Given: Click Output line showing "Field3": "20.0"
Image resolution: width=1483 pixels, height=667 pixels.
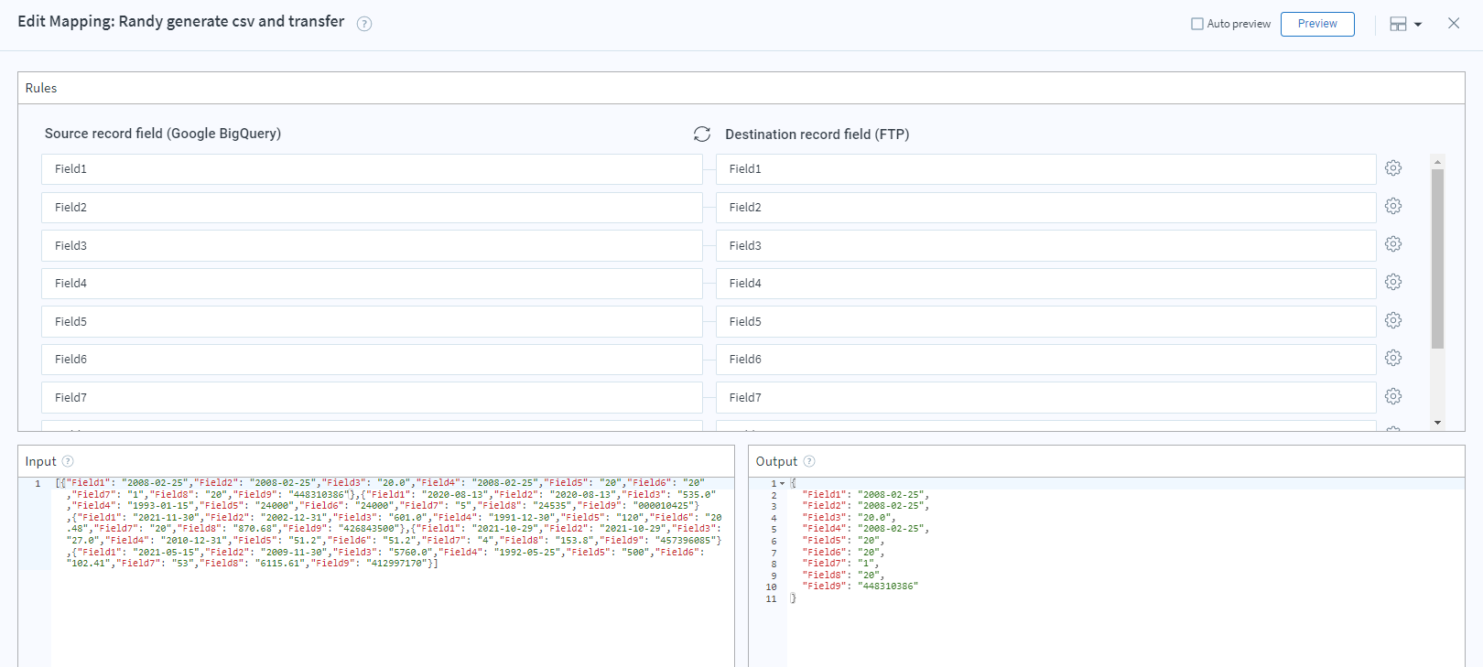Looking at the screenshot, I should point(849,518).
